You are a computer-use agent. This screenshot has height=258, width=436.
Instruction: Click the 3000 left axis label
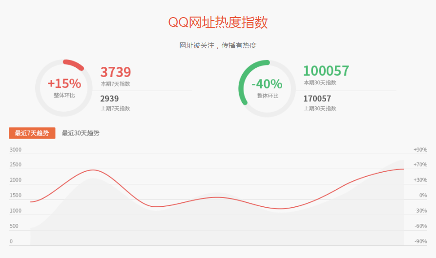pyautogui.click(x=15, y=150)
